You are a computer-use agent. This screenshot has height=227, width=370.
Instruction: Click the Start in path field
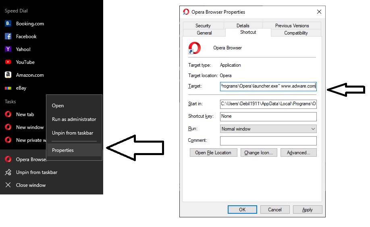tap(268, 104)
